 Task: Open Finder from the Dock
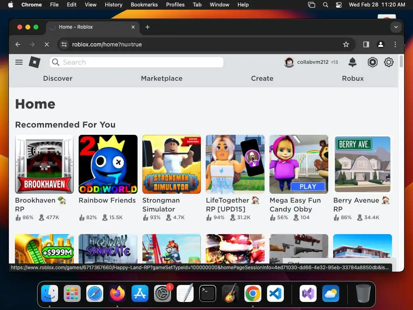[x=50, y=293]
